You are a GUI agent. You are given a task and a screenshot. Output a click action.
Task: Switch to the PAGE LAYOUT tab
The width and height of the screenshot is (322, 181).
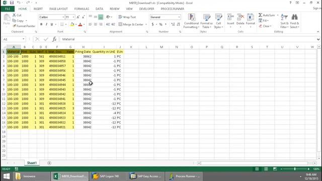pyautogui.click(x=58, y=9)
